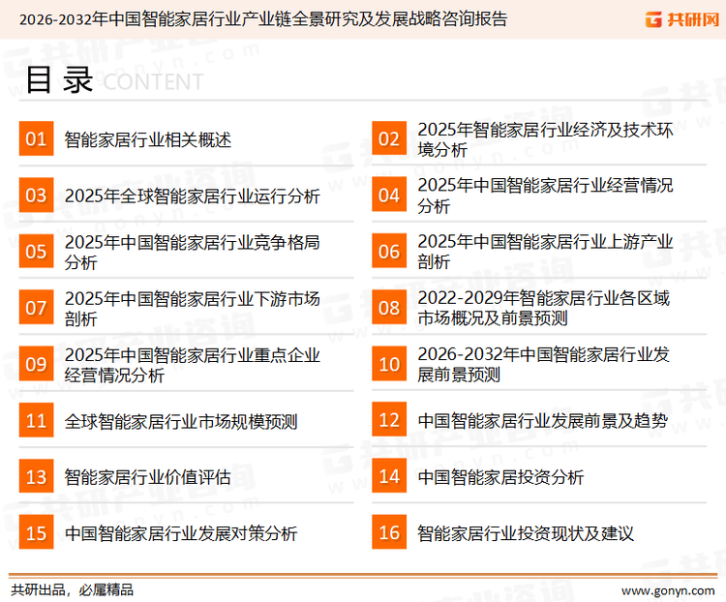The width and height of the screenshot is (726, 602).
Task: Select 中国智能家居投资分析 entry
Action: 500,477
